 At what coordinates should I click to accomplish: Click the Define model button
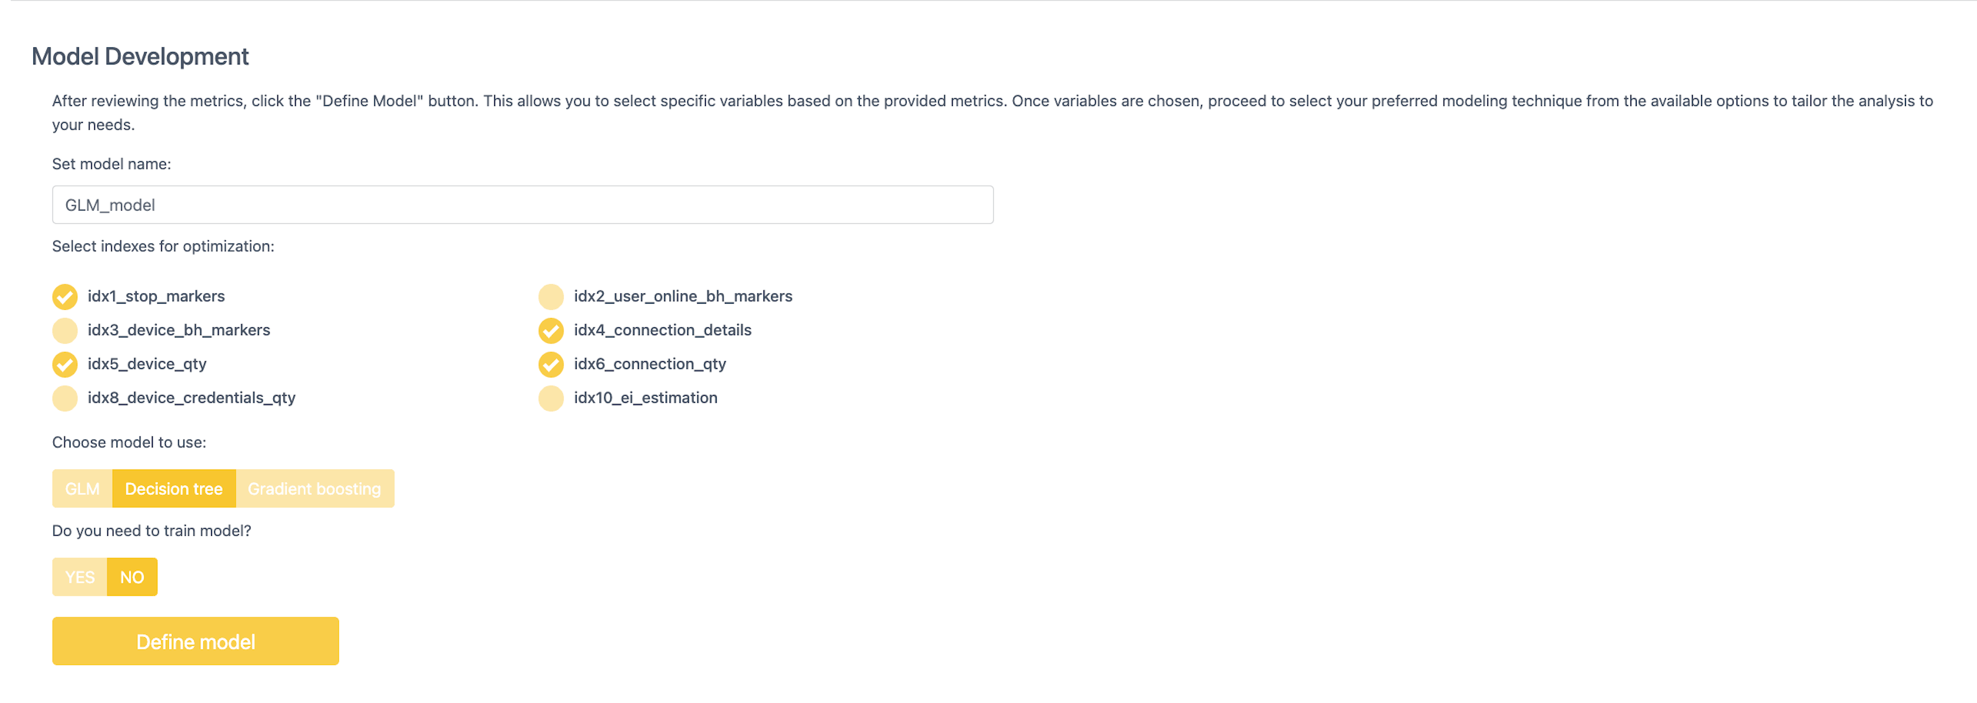coord(196,642)
